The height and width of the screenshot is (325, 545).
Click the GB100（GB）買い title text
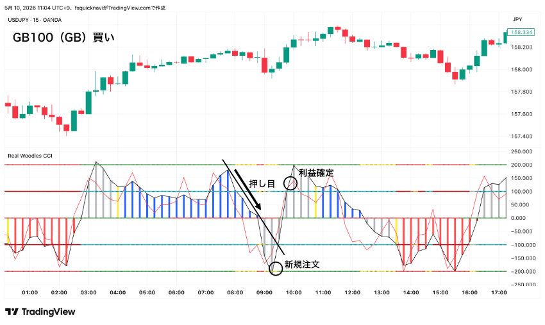63,37
